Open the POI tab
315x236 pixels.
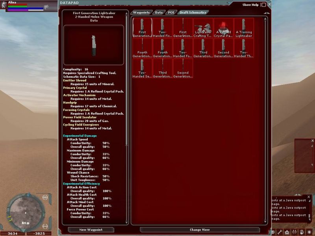[171, 12]
